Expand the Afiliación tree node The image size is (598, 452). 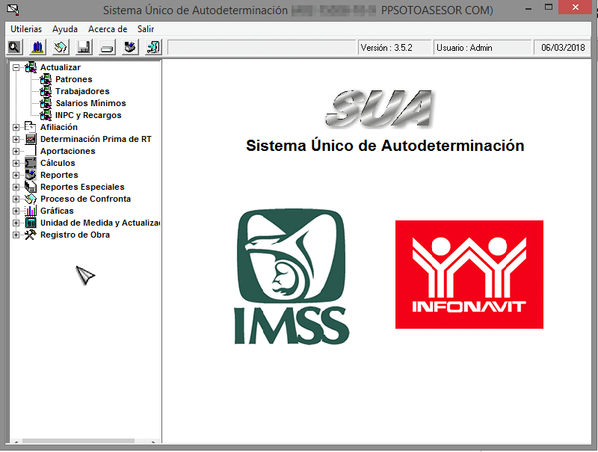pos(16,127)
